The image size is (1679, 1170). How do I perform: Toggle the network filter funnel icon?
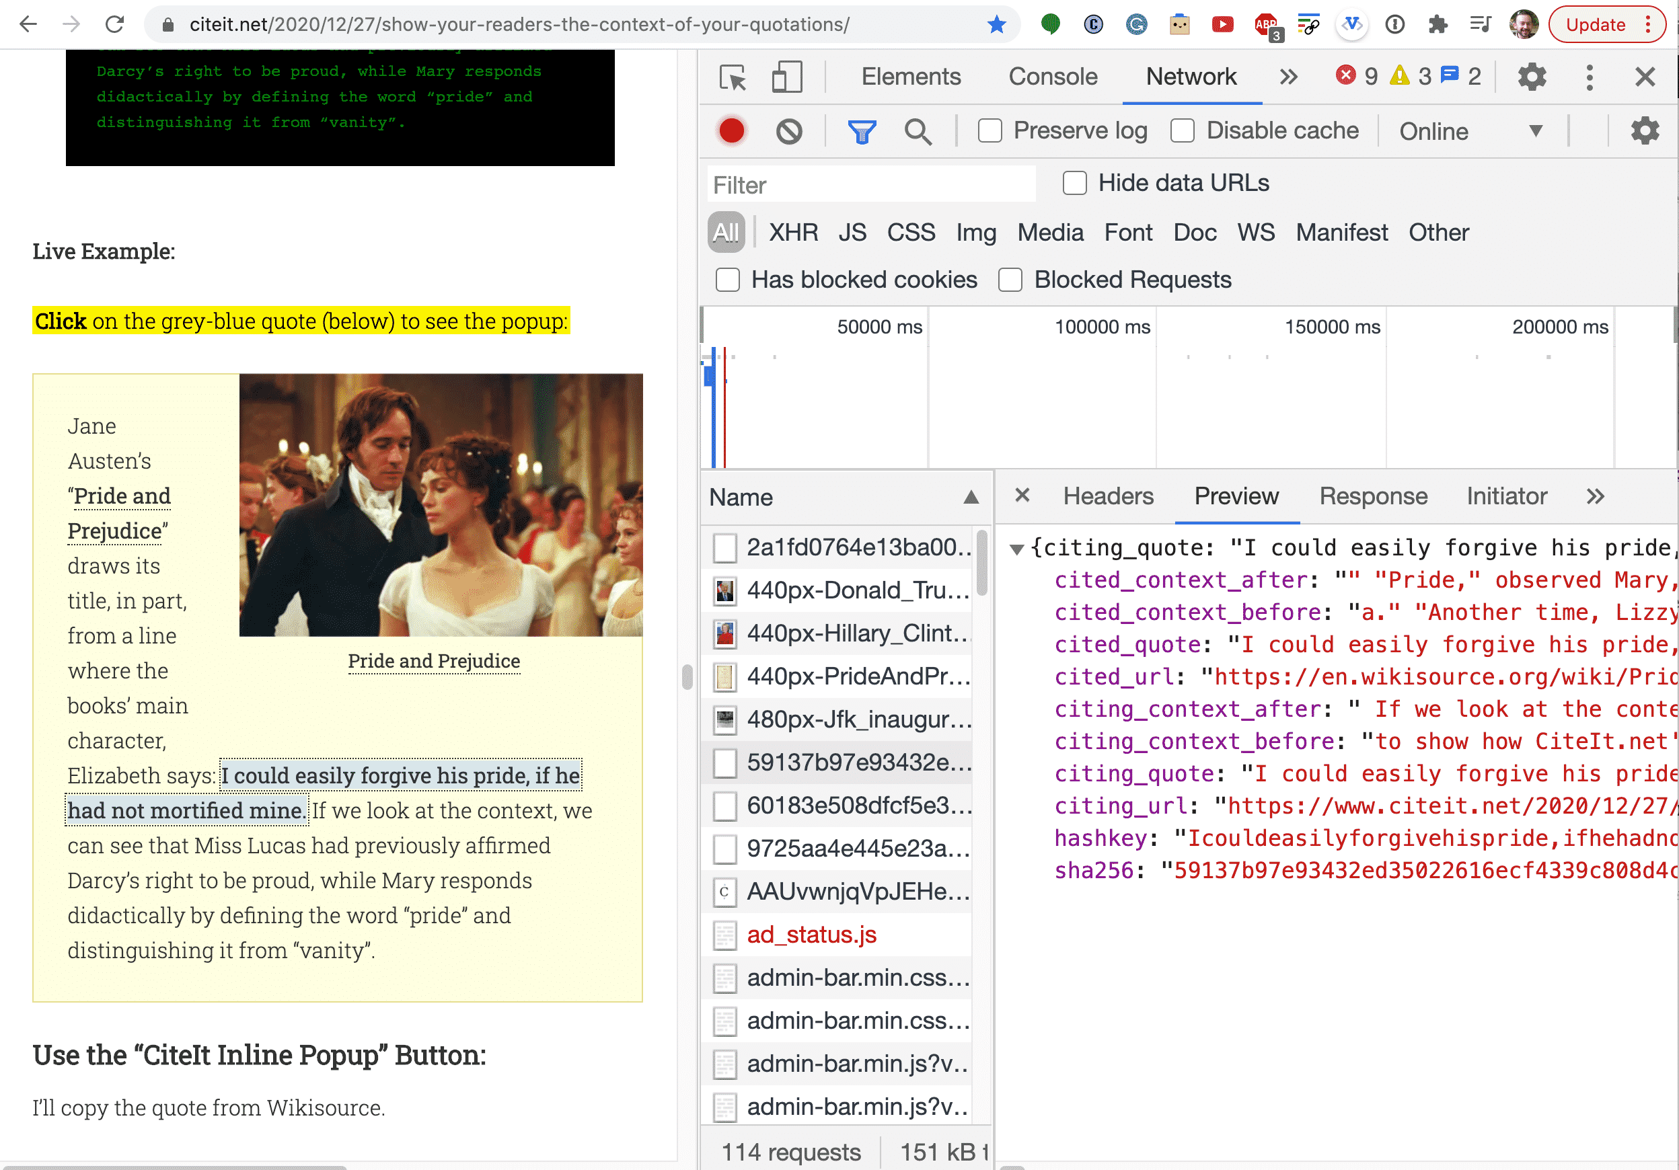pyautogui.click(x=862, y=131)
